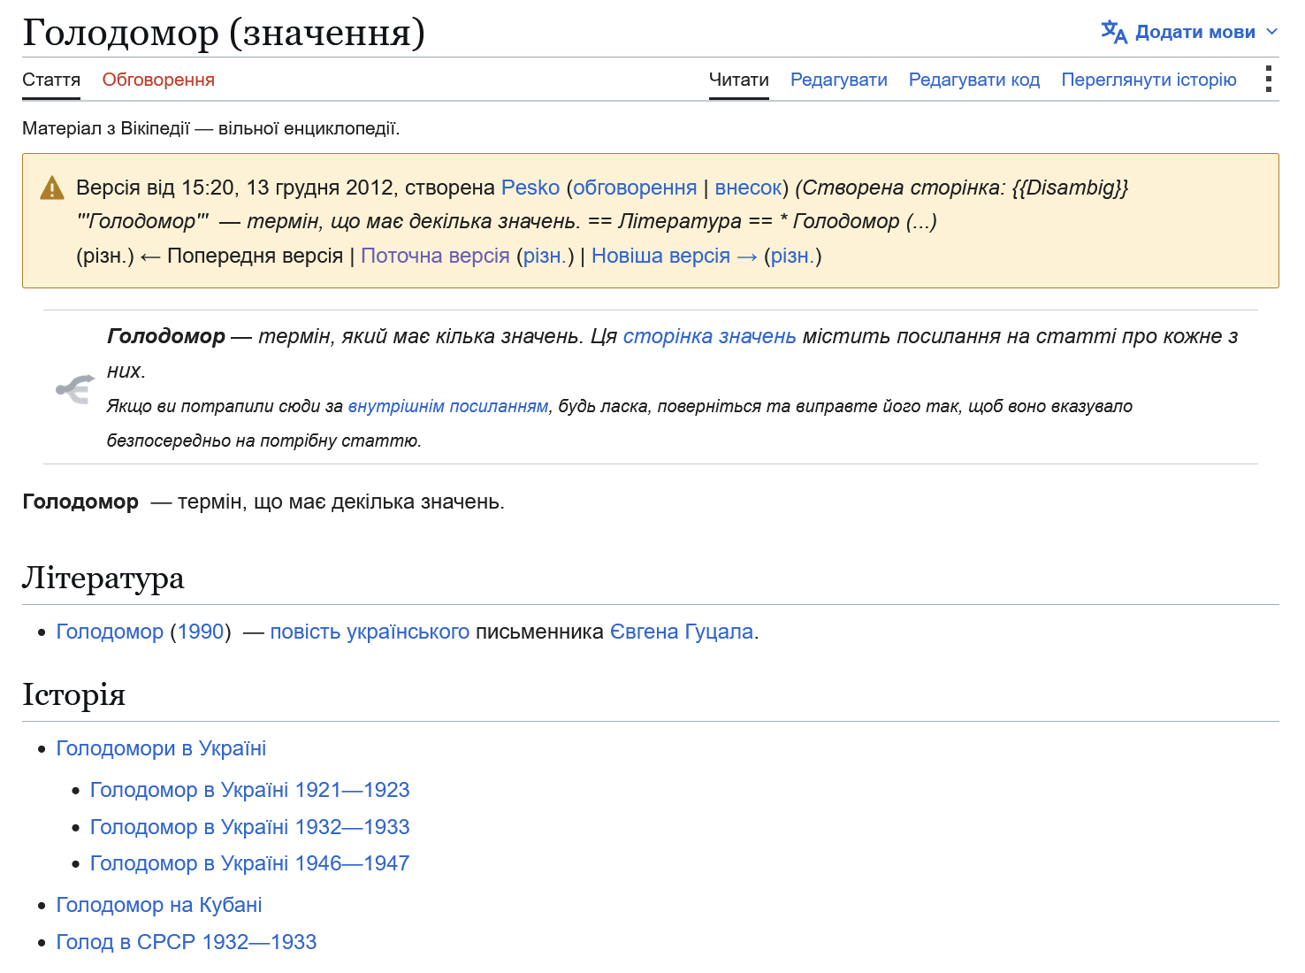1305x973 pixels.
Task: Open Голодомор в Україні 1921—1923 link
Action: 250,790
